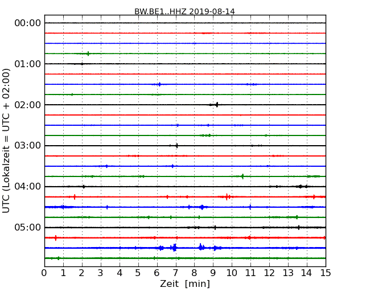Click x-axis tick label 11
Image resolution: width=370 pixels, height=296 pixels.
click(250, 273)
